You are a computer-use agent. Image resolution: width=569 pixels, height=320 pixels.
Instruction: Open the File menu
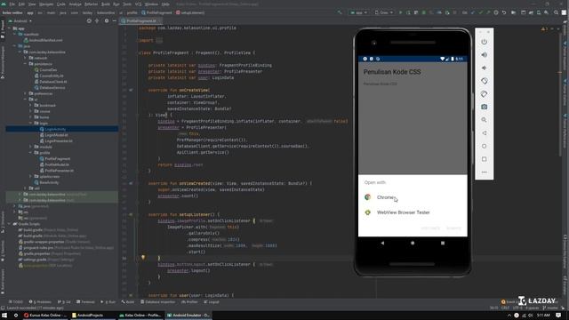pyautogui.click(x=12, y=4)
